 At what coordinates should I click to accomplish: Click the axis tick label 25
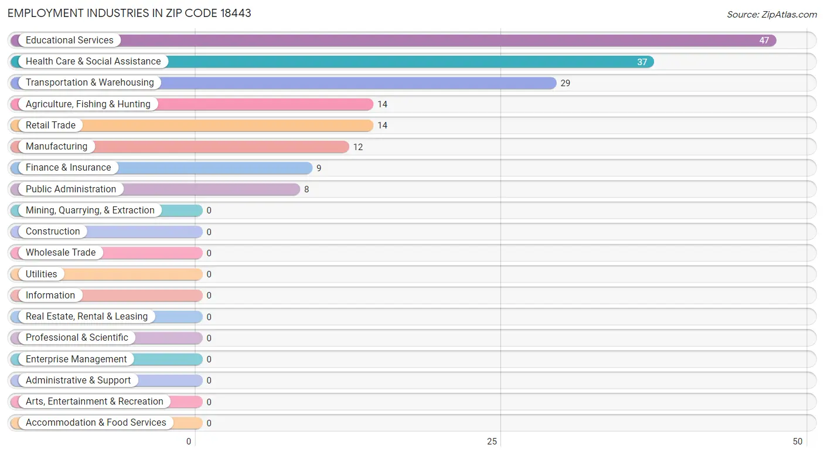pyautogui.click(x=492, y=442)
